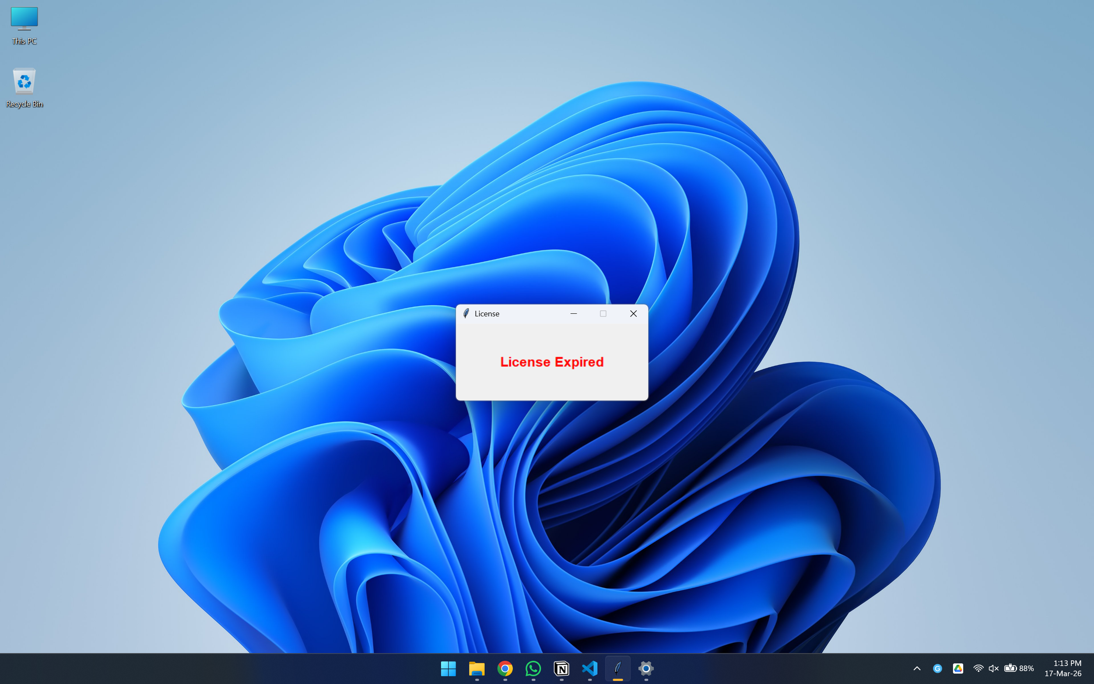Open Settings gear from the taskbar
Screen dimensions: 1094x684
pos(646,668)
